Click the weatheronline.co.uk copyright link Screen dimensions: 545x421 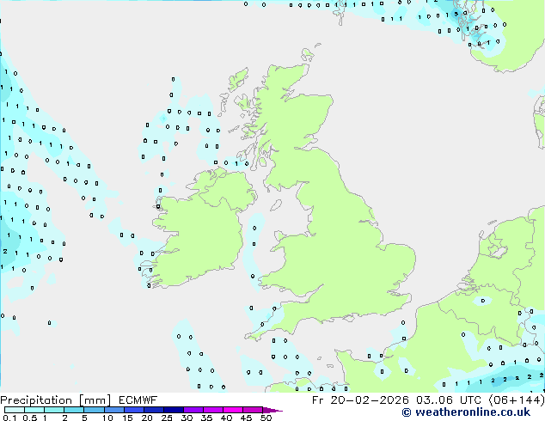466,412
